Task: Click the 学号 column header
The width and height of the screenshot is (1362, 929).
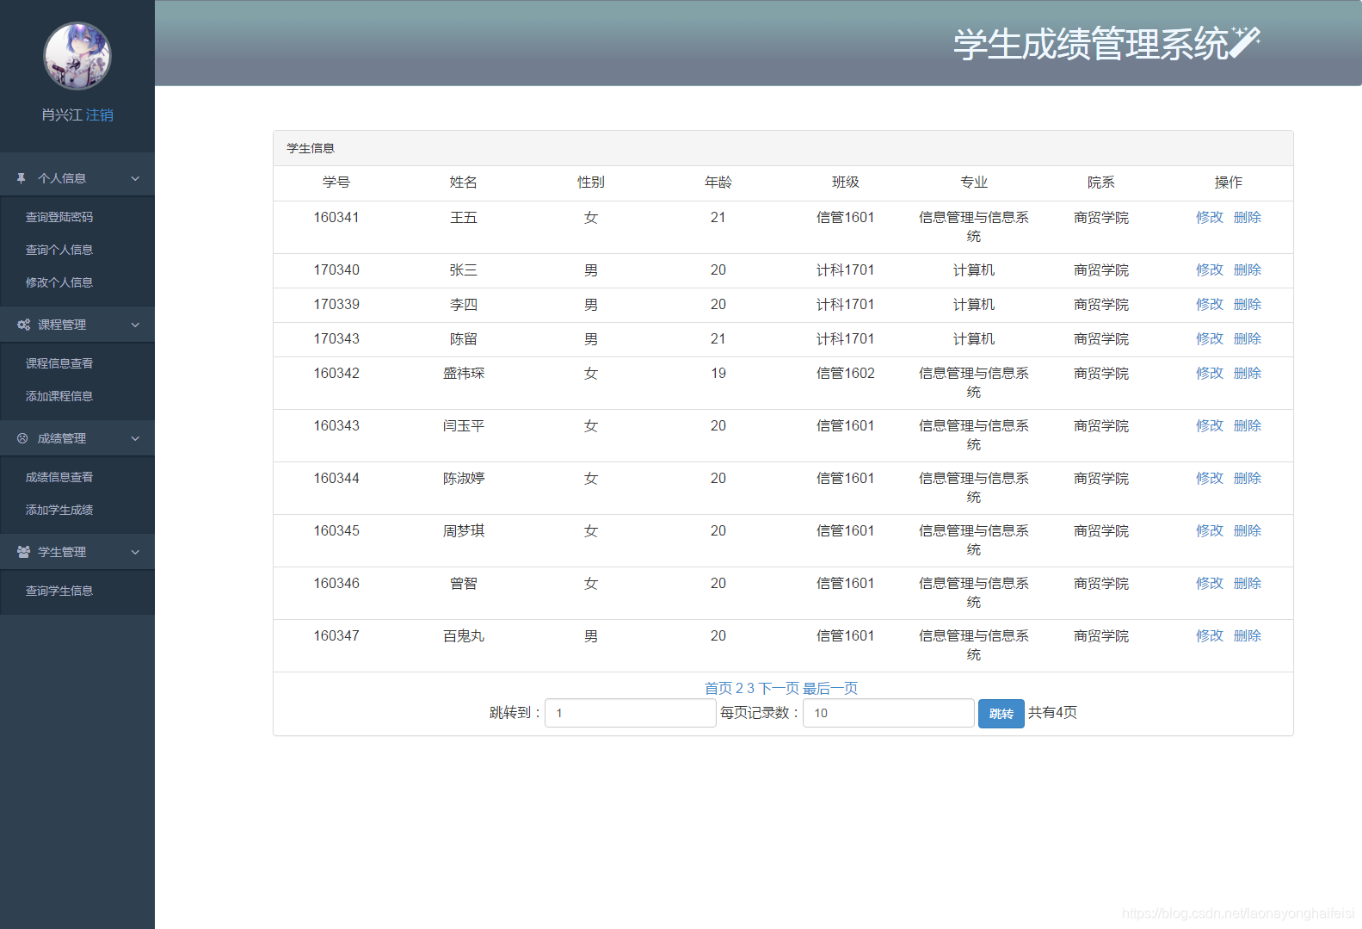Action: (336, 182)
